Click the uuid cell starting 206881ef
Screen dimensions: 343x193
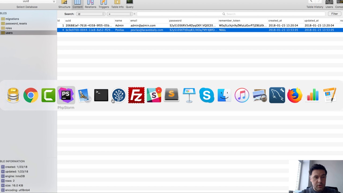tap(89, 25)
